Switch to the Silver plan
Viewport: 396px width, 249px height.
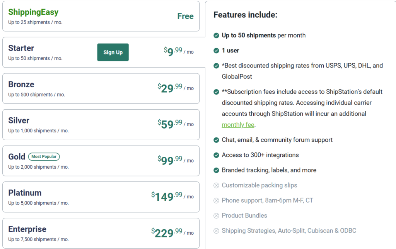pyautogui.click(x=101, y=125)
